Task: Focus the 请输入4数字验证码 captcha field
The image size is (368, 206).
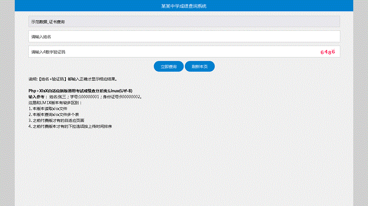Action: point(170,52)
